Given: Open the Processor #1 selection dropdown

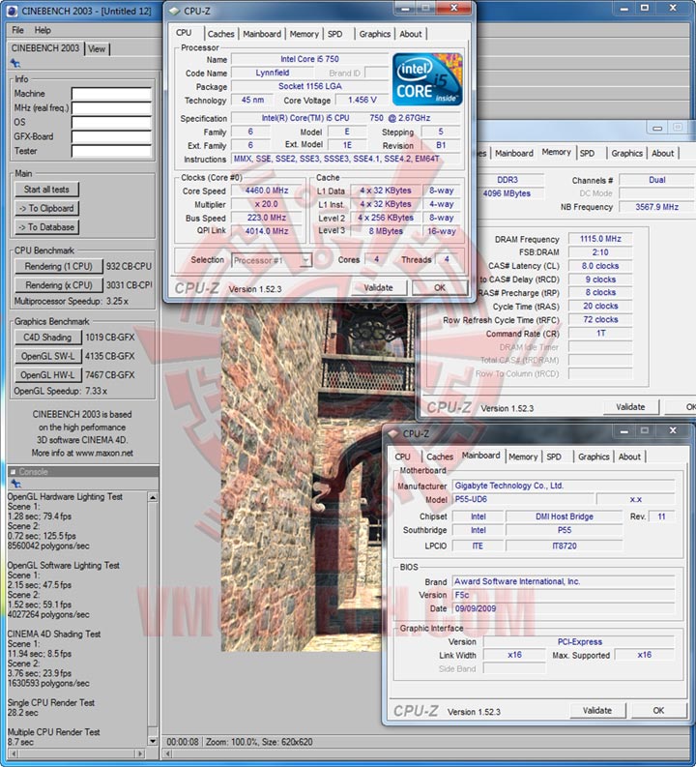Looking at the screenshot, I should [x=272, y=260].
